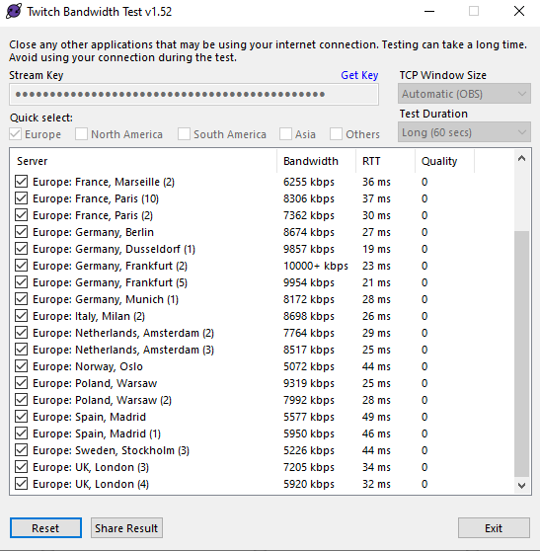Select the 10000+ kbps bandwidth value
This screenshot has width=540, height=551.
[316, 266]
